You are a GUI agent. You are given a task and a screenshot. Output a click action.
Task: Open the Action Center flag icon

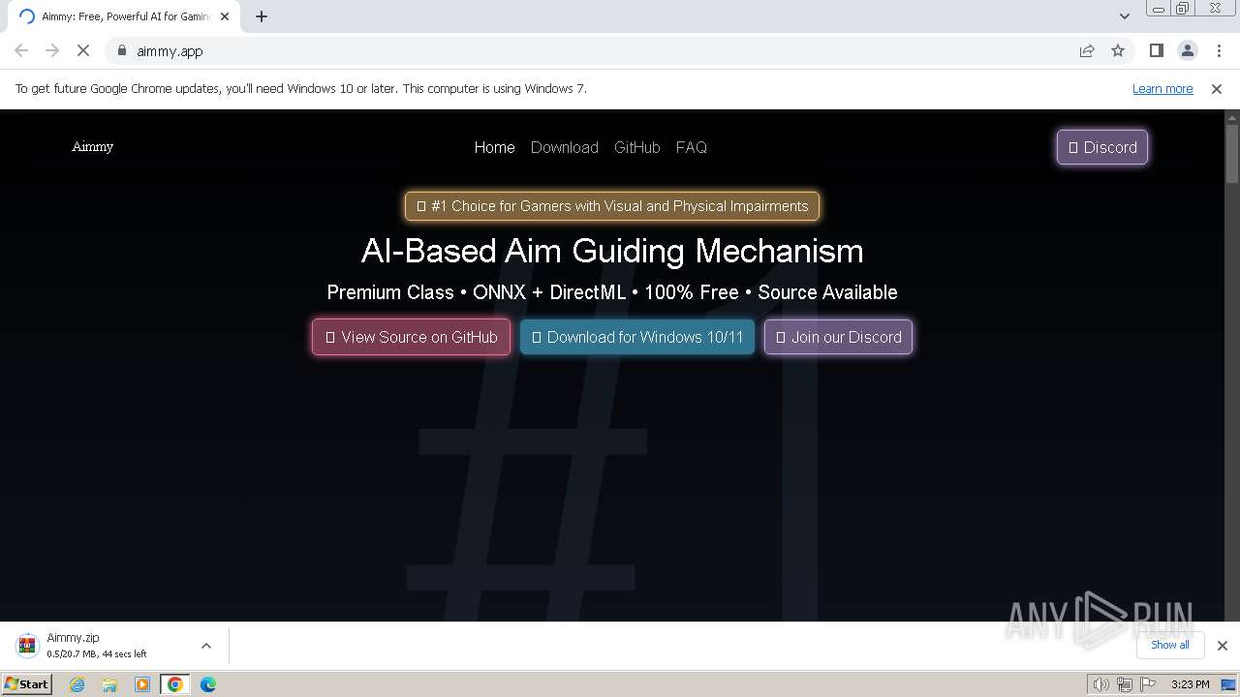coord(1147,684)
